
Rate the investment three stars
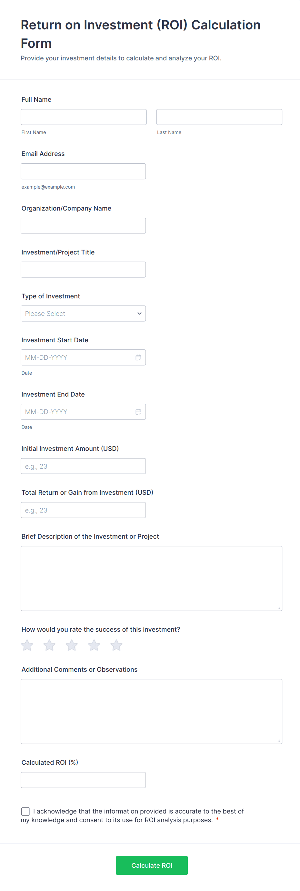(72, 645)
